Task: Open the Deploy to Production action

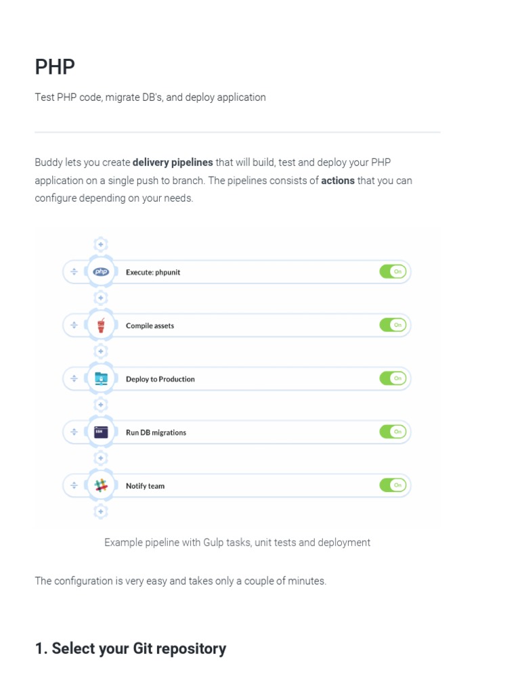Action: [x=160, y=379]
